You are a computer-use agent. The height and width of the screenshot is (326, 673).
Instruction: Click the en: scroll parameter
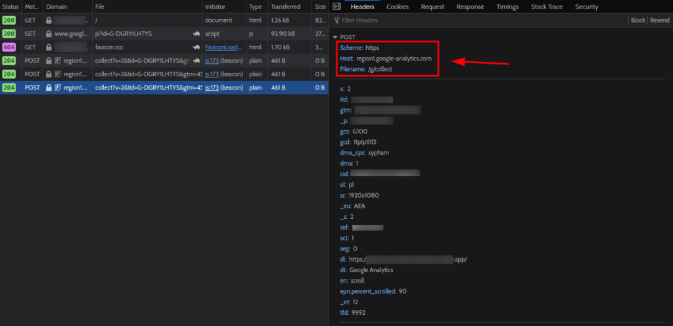pyautogui.click(x=352, y=281)
